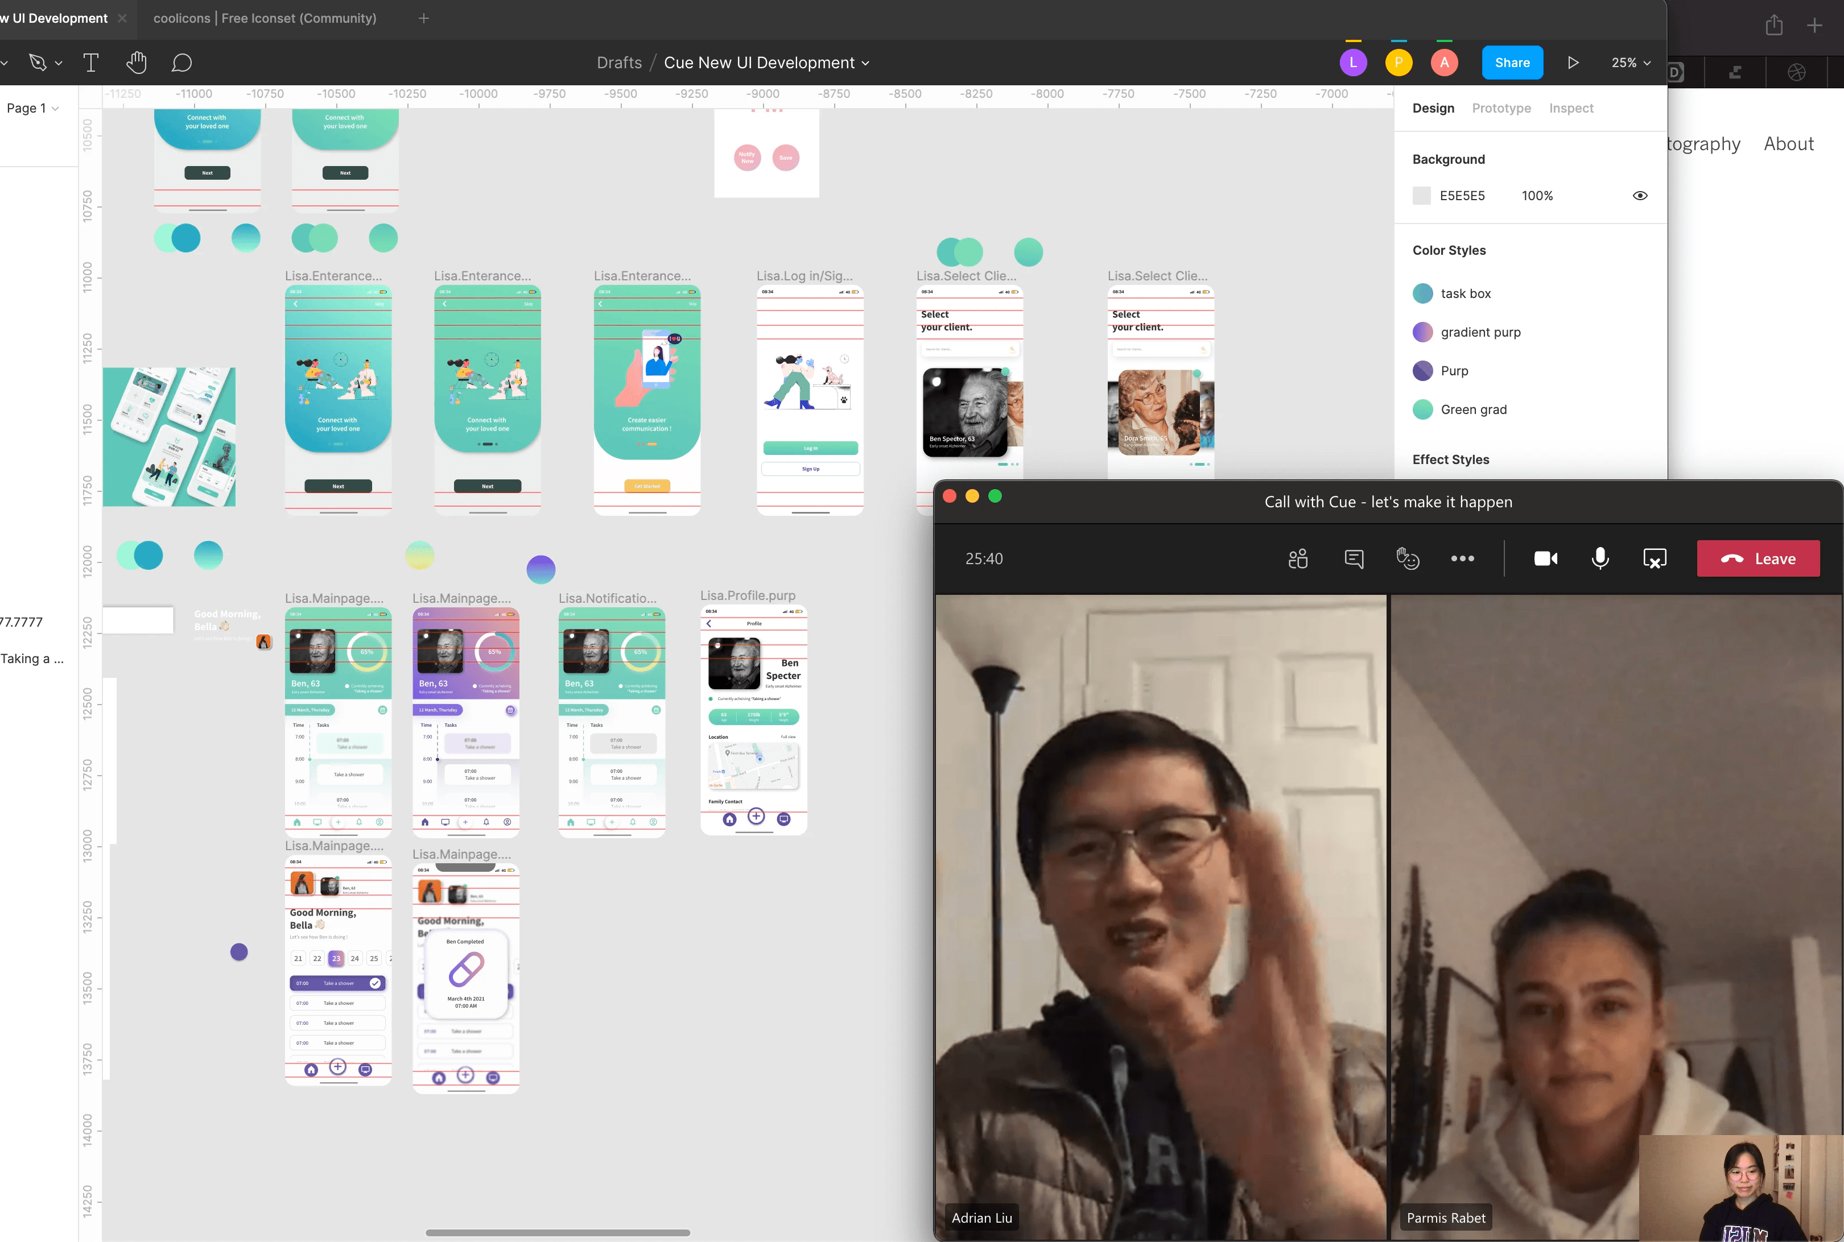This screenshot has width=1844, height=1242.
Task: Click the Present play icon
Action: tap(1573, 63)
